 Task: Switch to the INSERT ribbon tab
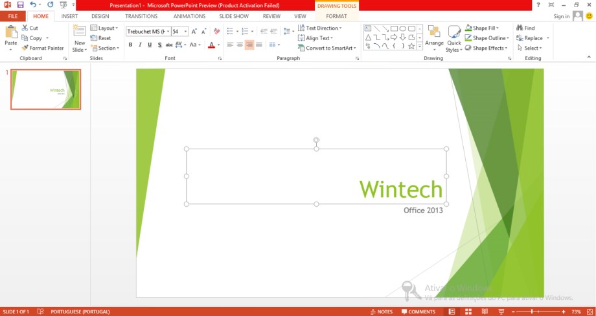[x=69, y=16]
